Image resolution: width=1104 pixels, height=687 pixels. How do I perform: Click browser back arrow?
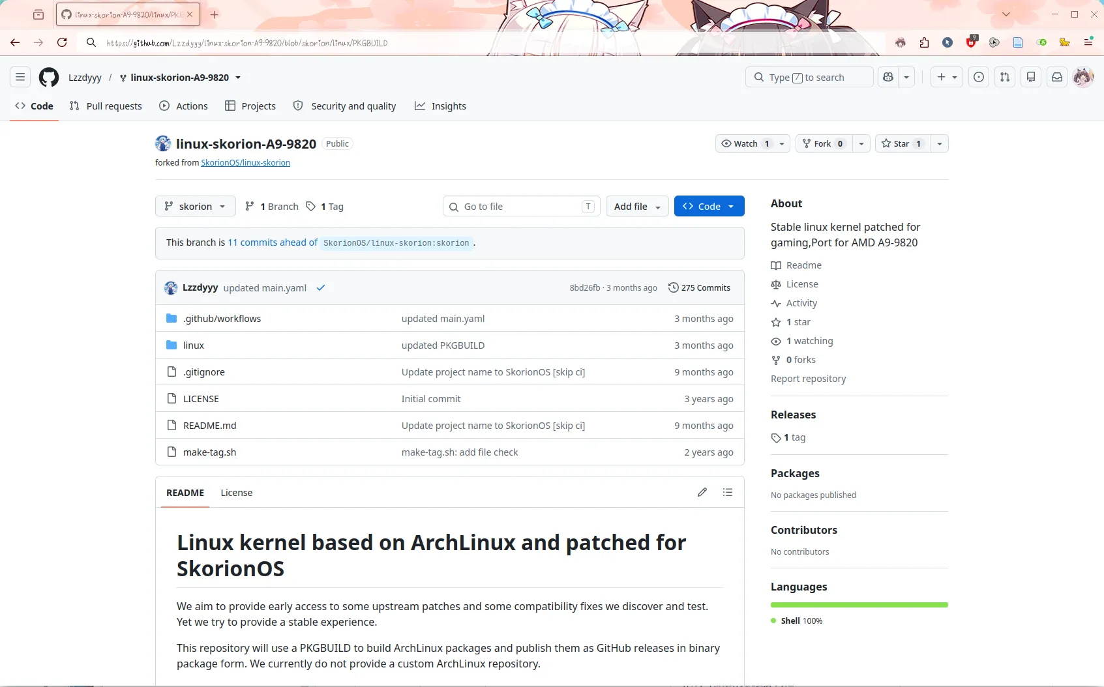(15, 42)
